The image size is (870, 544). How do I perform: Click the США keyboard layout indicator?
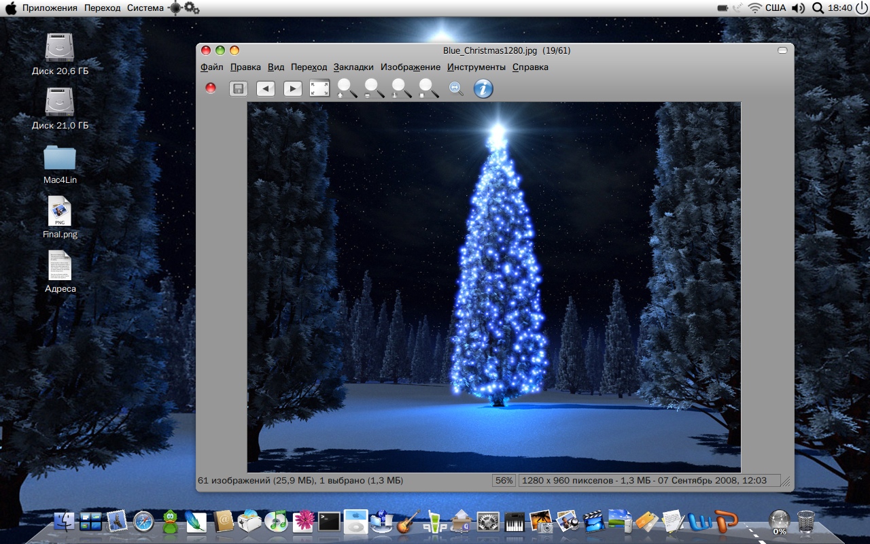776,8
